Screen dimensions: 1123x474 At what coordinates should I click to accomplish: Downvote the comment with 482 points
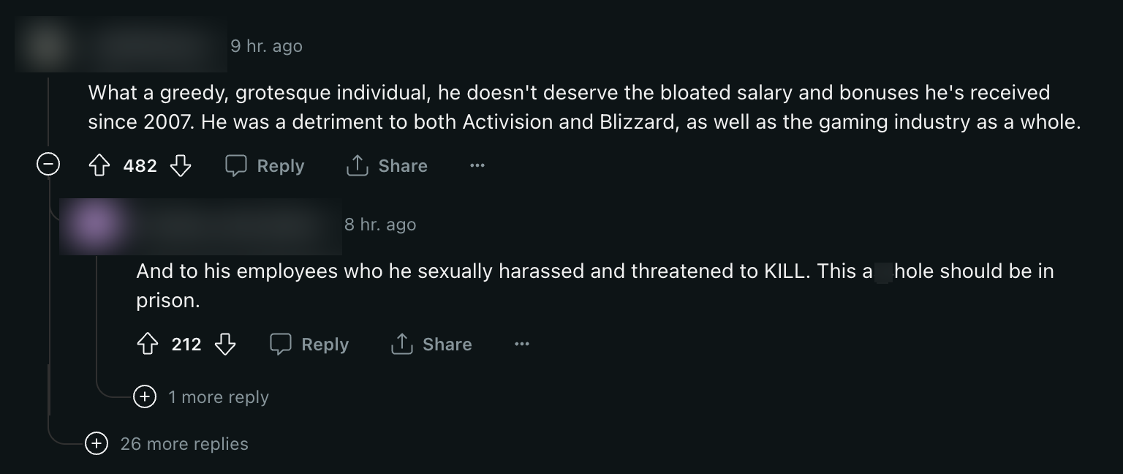(181, 166)
